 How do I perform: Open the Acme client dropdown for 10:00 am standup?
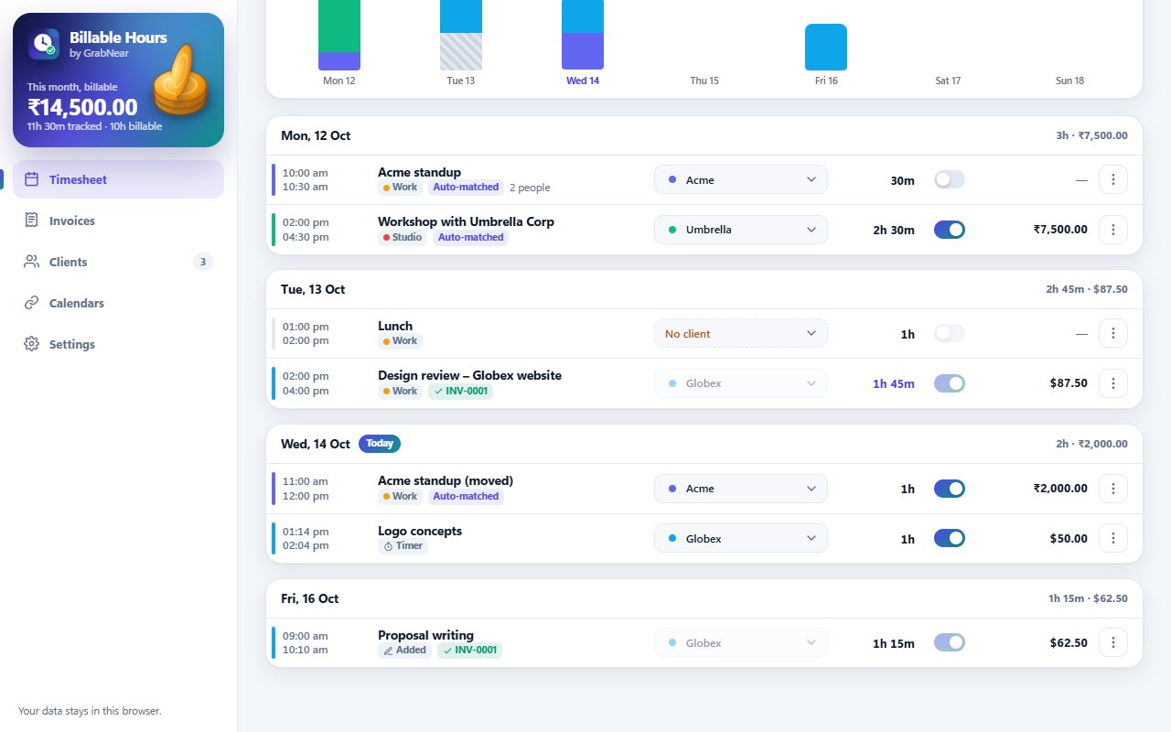[741, 180]
